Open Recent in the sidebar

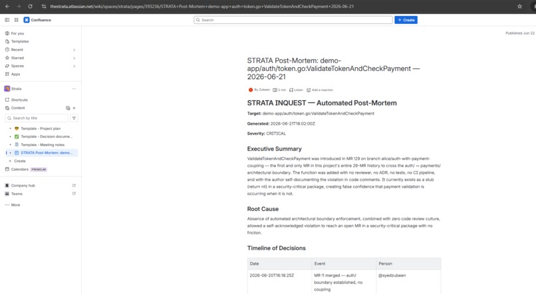coord(17,50)
